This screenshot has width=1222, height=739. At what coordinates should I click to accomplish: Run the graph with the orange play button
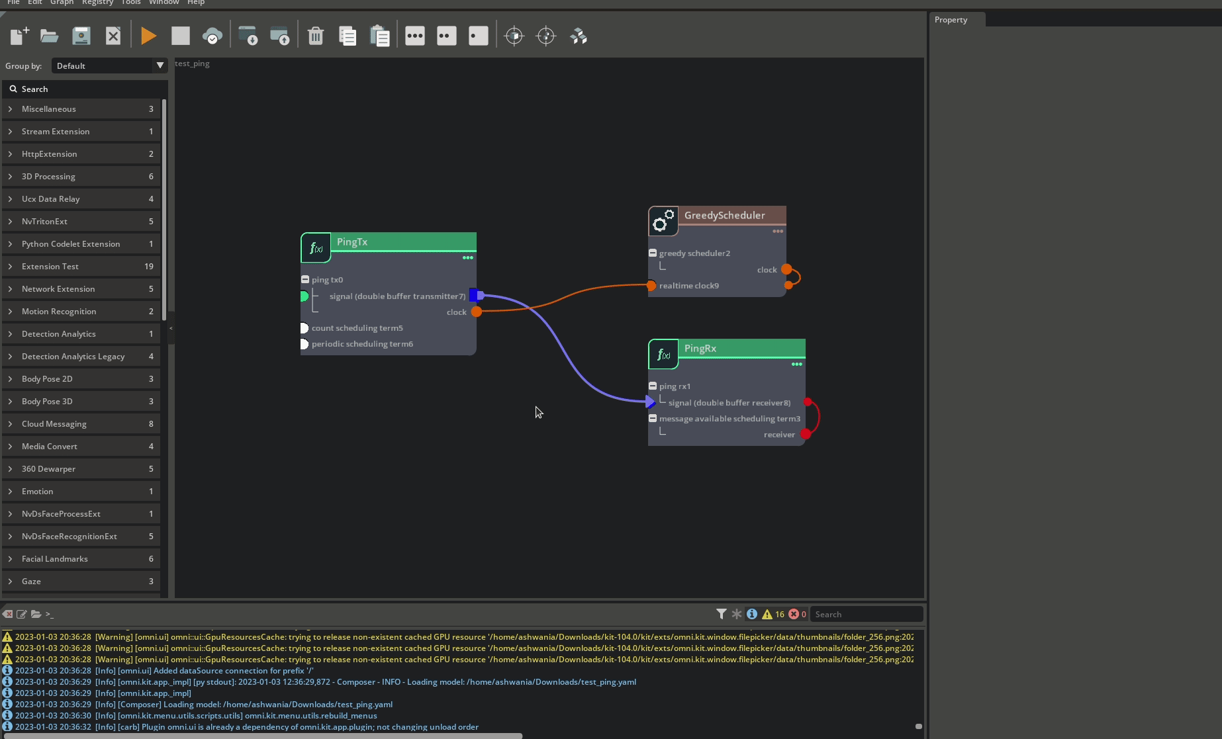click(x=149, y=36)
